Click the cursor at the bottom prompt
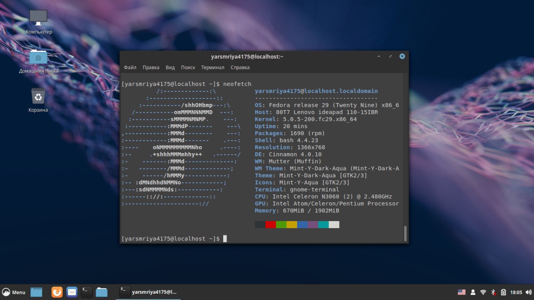 (225, 239)
